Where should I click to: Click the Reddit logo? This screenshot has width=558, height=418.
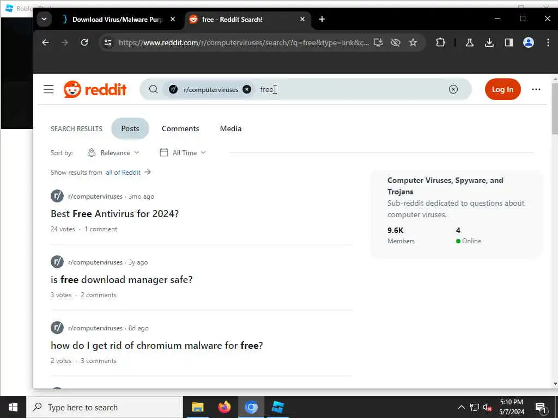coord(95,89)
